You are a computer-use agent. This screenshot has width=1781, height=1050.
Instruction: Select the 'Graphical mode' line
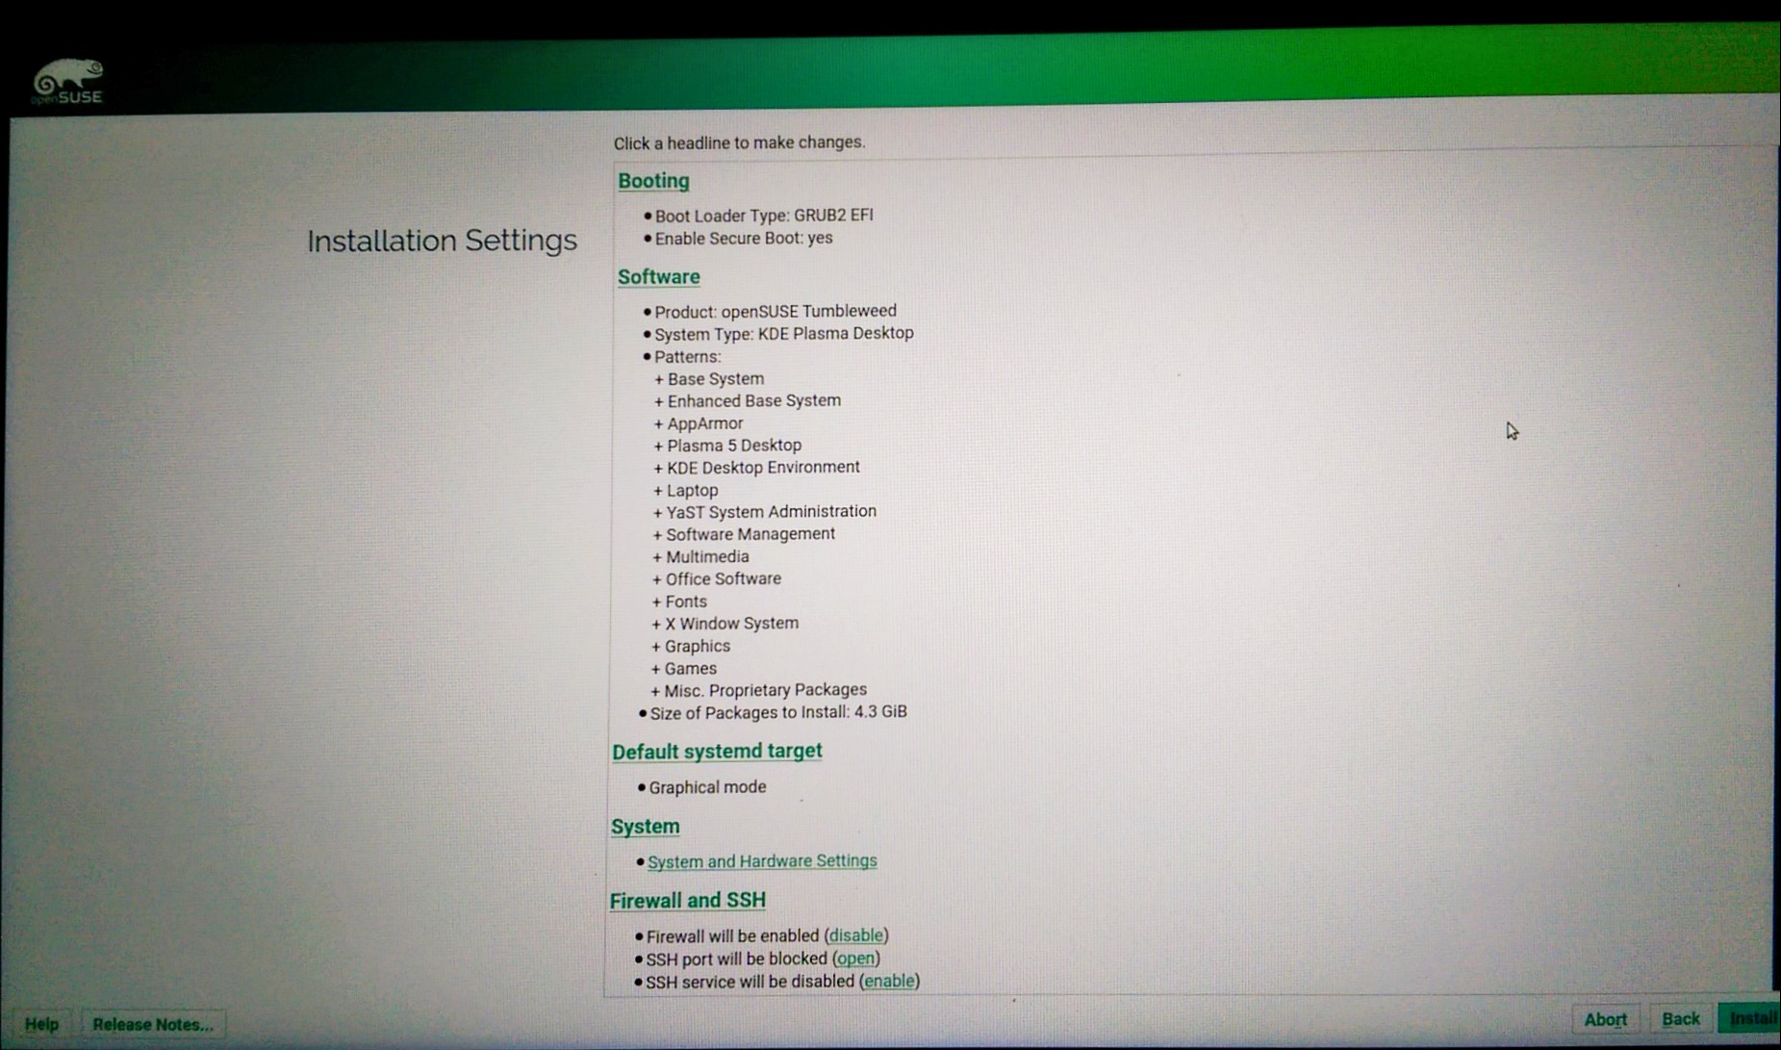707,787
